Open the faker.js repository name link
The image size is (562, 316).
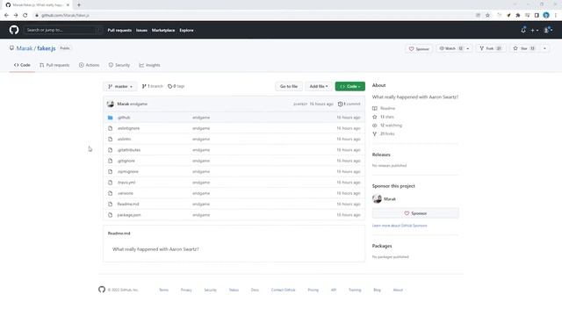[x=47, y=48]
